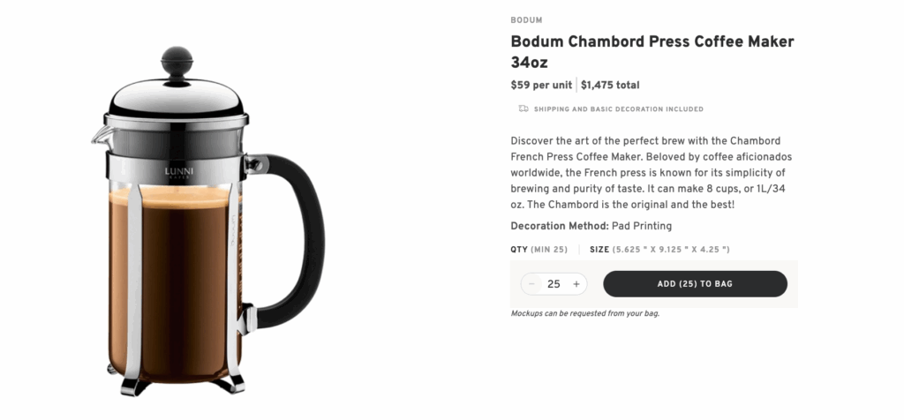904x420 pixels.
Task: Click the black handle of the coffee maker
Action: pos(303,238)
